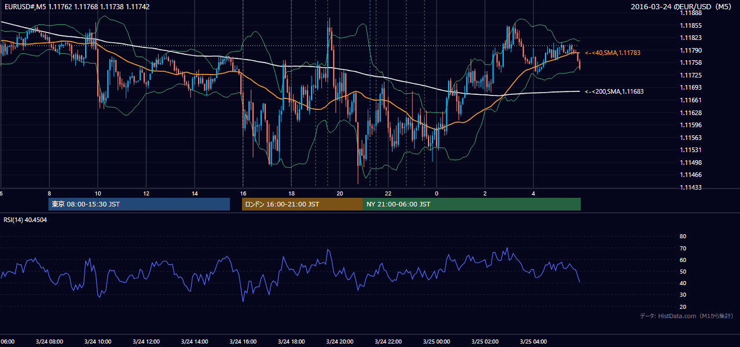Click the bottom 3/25 00:00 time label

(436, 342)
